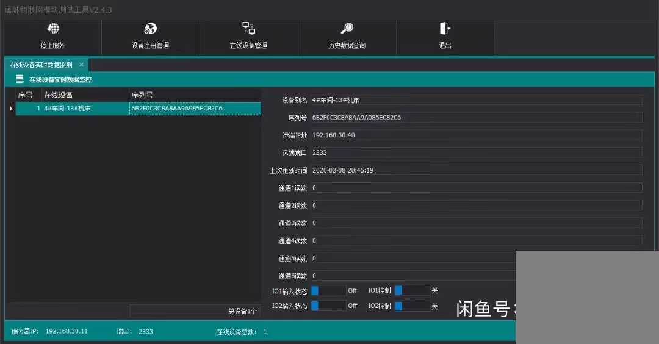Click the 序号 column header
Image resolution: width=659 pixels, height=344 pixels.
point(28,95)
